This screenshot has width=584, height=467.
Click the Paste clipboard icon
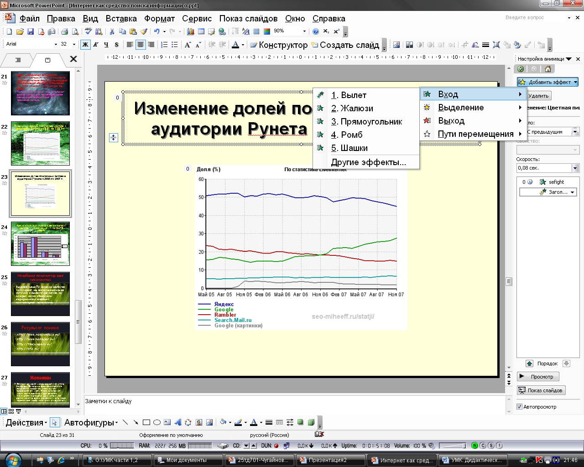[133, 31]
